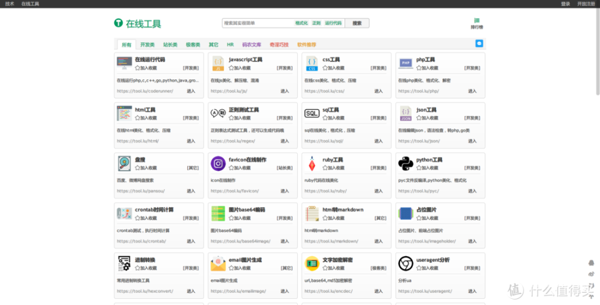Toggle 加入收藏 star for json工具

pyautogui.click(x=418, y=118)
